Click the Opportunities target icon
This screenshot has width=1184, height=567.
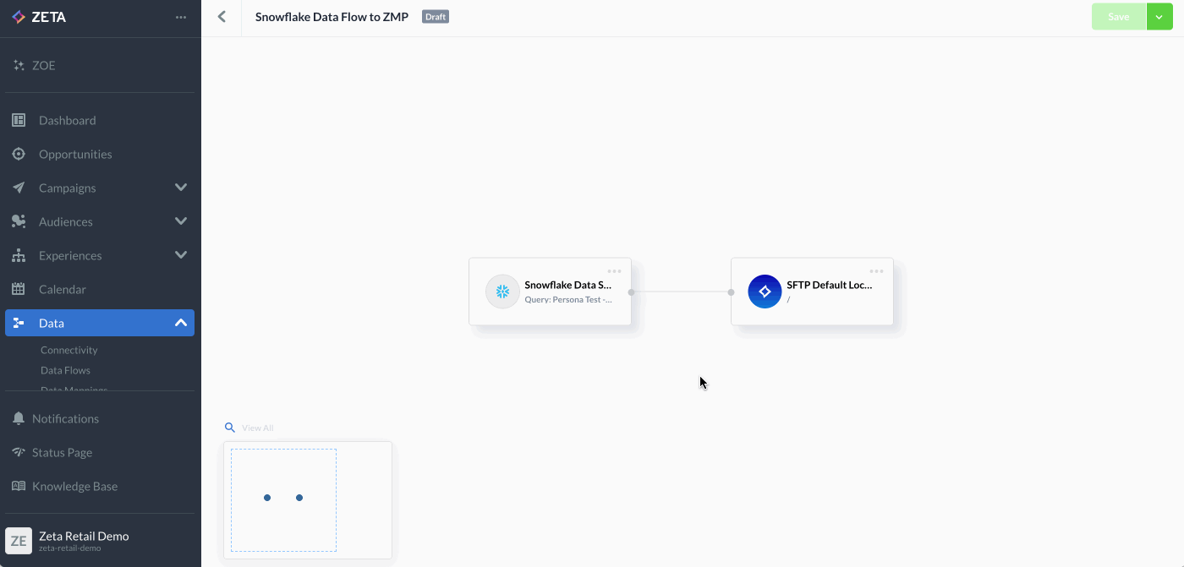pyautogui.click(x=19, y=154)
